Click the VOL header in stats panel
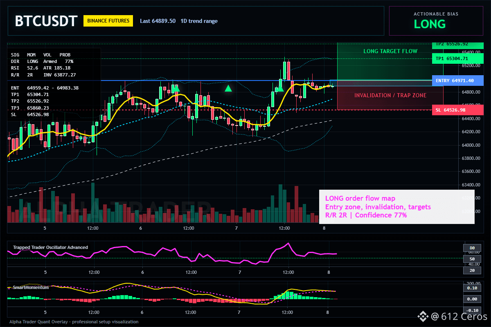Screen dimensions: 491x327 pyautogui.click(x=47, y=54)
